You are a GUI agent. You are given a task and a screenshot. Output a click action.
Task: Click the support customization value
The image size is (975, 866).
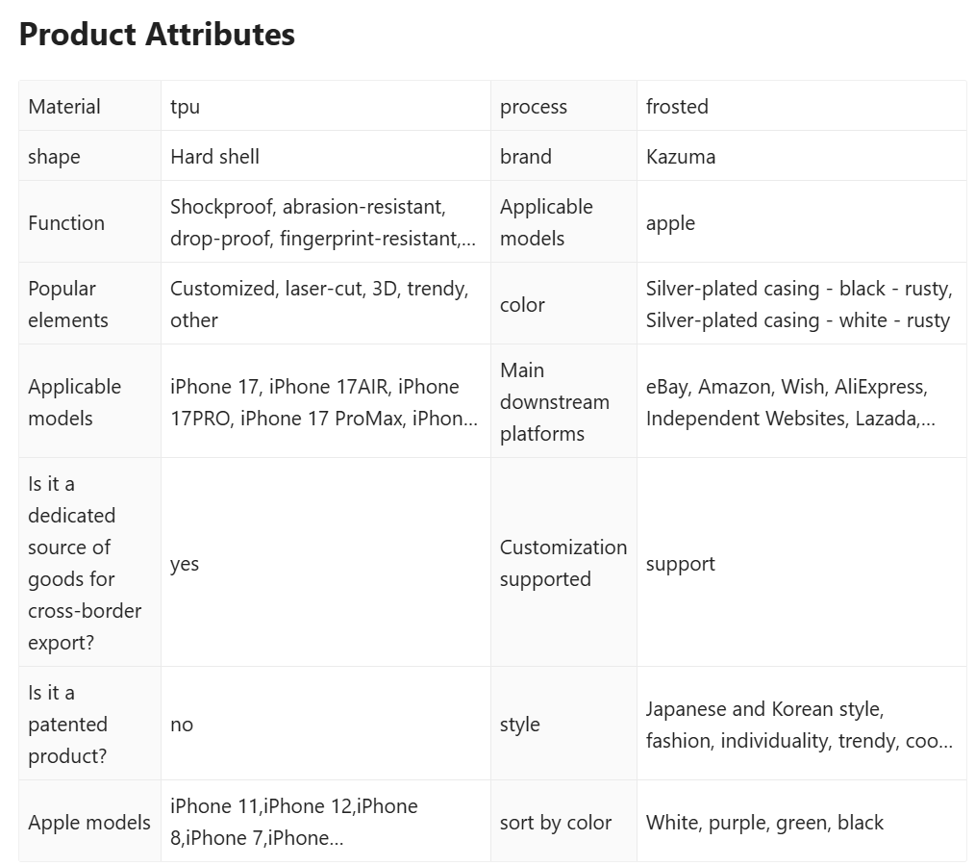[680, 564]
